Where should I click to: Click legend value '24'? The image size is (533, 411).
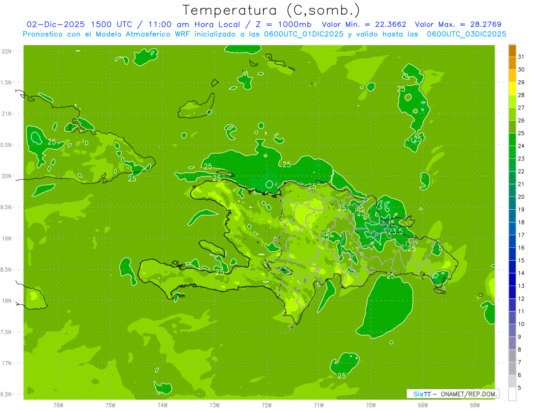(x=521, y=146)
